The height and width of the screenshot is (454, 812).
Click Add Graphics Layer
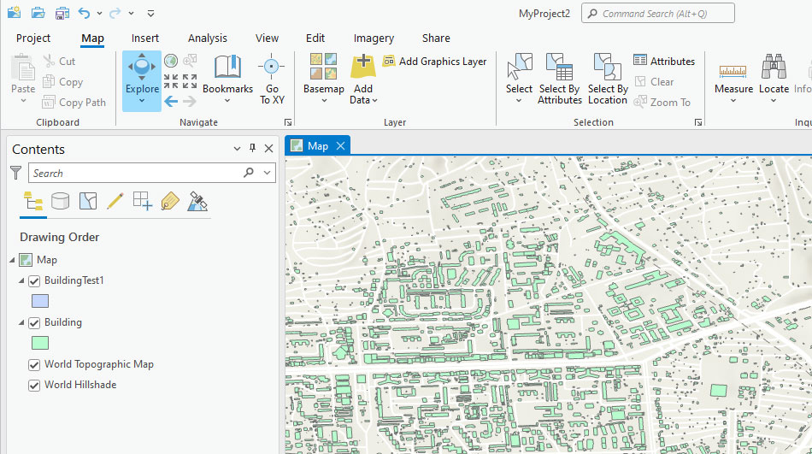pyautogui.click(x=435, y=62)
